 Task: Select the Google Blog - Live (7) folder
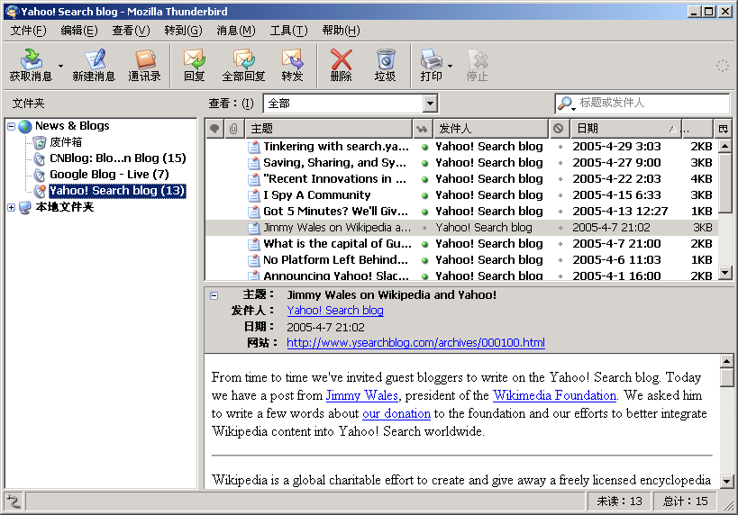click(109, 175)
